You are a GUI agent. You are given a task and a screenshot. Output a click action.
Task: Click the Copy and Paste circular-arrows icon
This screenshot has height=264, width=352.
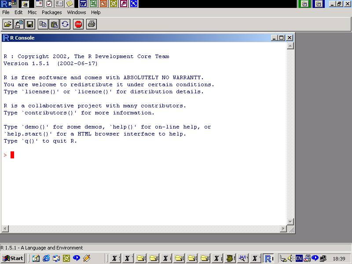65,24
